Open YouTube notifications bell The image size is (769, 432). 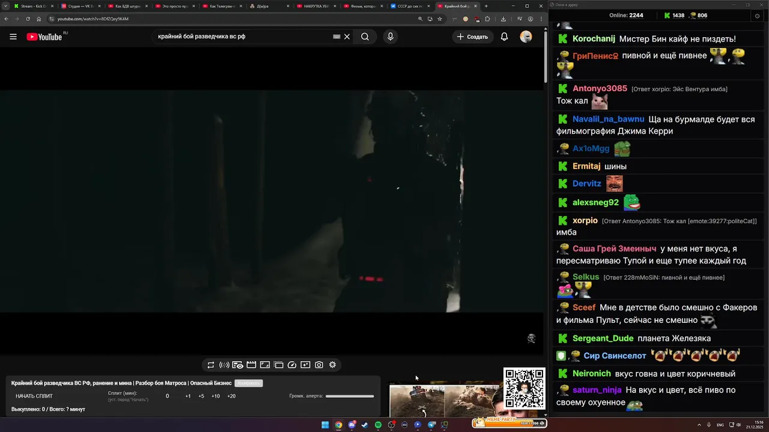[x=505, y=37]
